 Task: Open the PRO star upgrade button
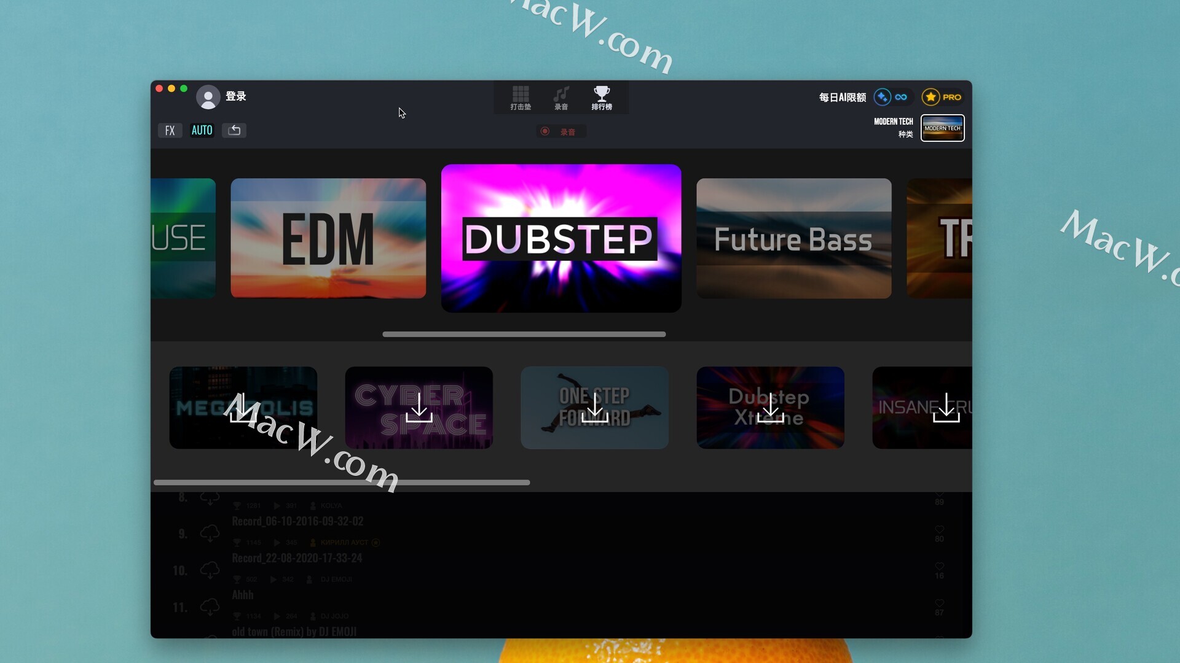click(x=942, y=97)
